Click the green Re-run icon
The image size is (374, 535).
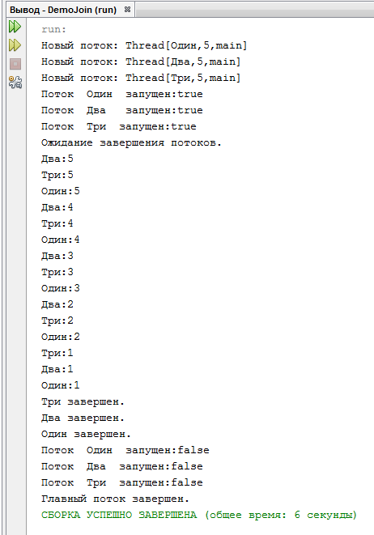tap(15, 27)
